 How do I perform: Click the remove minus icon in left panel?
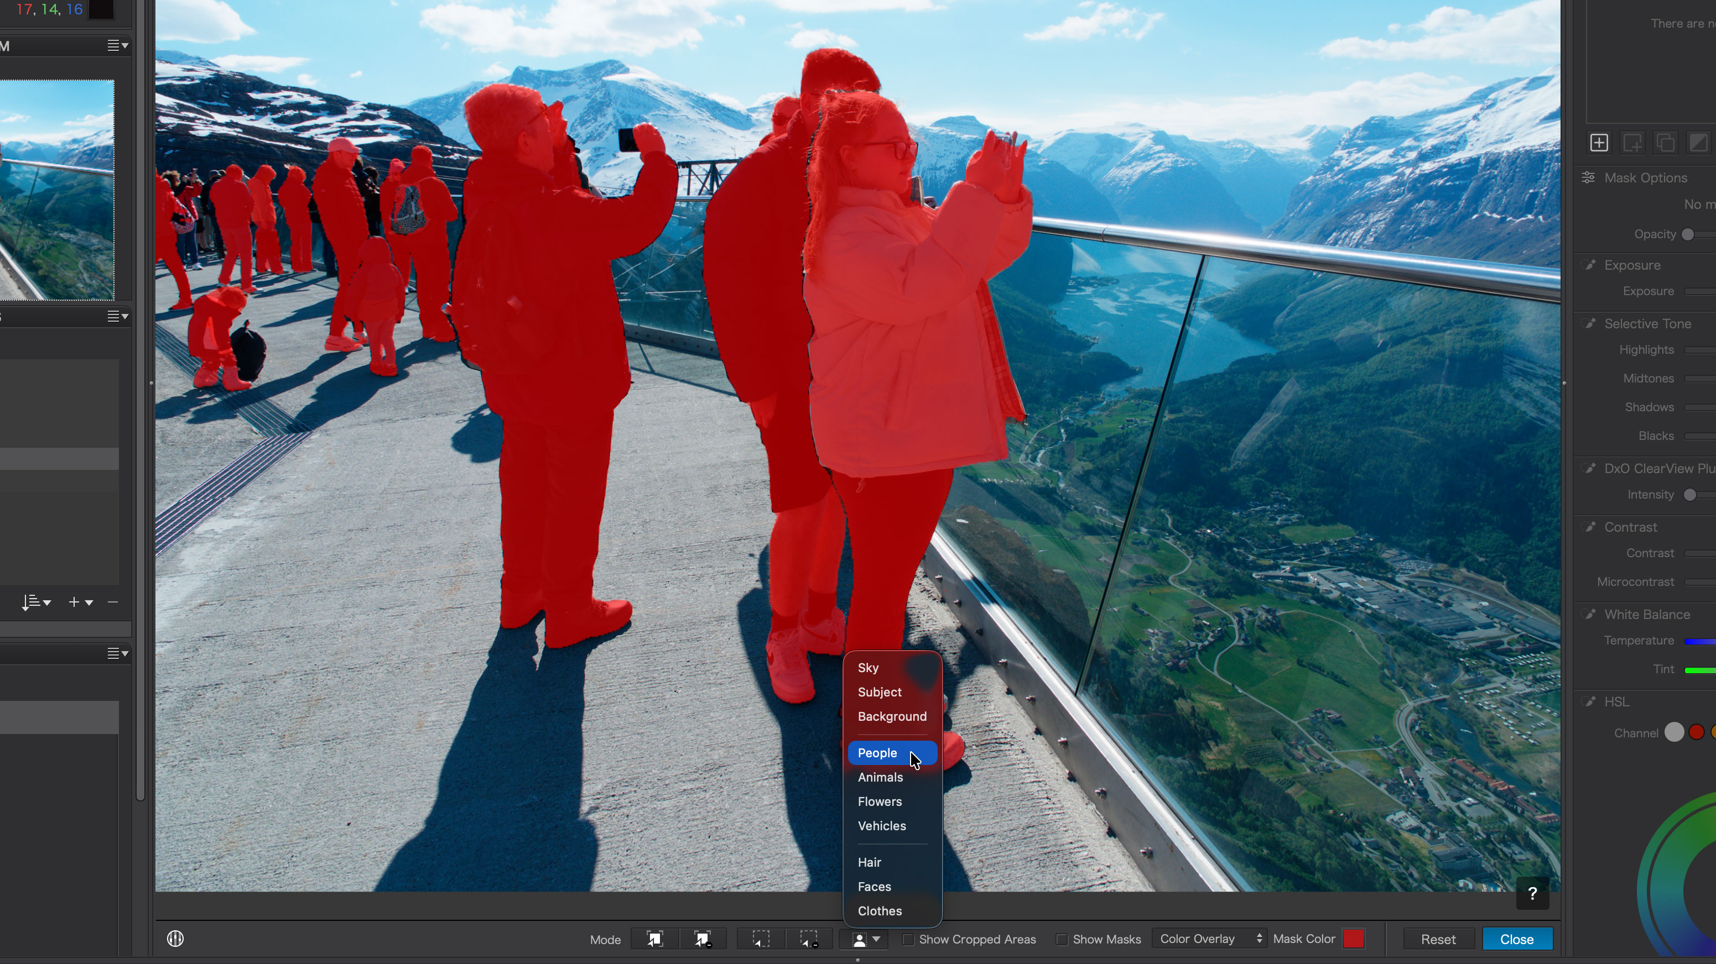(113, 602)
